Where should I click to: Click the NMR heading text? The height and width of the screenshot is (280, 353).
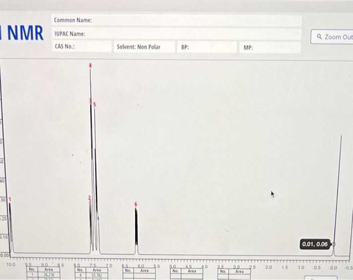tap(25, 33)
